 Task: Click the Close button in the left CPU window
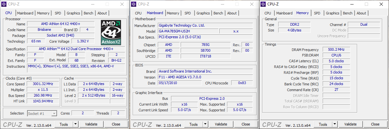[116, 124]
